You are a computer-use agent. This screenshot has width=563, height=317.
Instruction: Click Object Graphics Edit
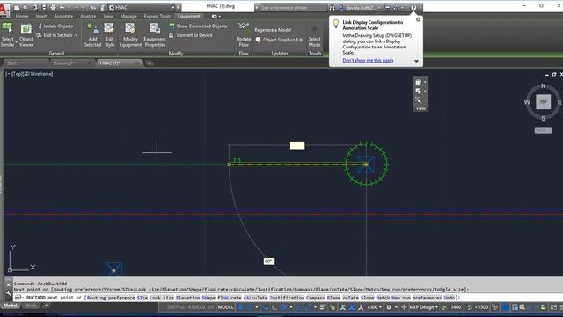tap(280, 40)
